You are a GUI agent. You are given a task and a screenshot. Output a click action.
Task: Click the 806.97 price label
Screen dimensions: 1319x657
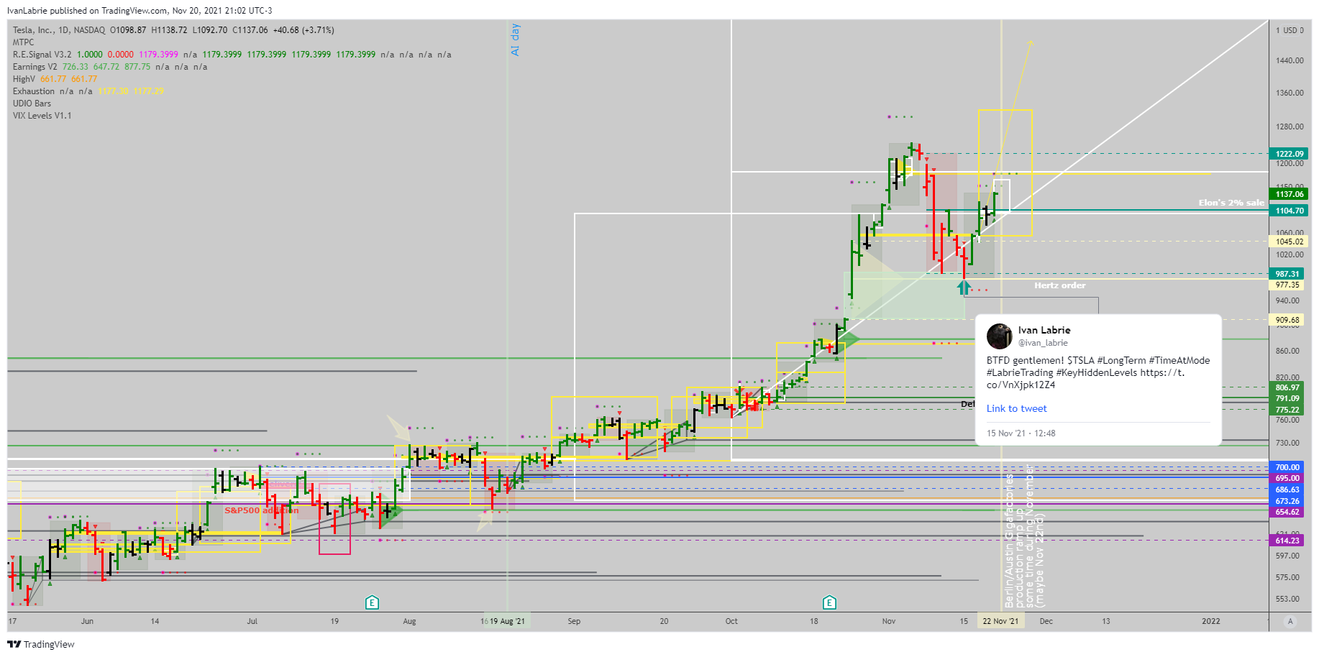1288,387
